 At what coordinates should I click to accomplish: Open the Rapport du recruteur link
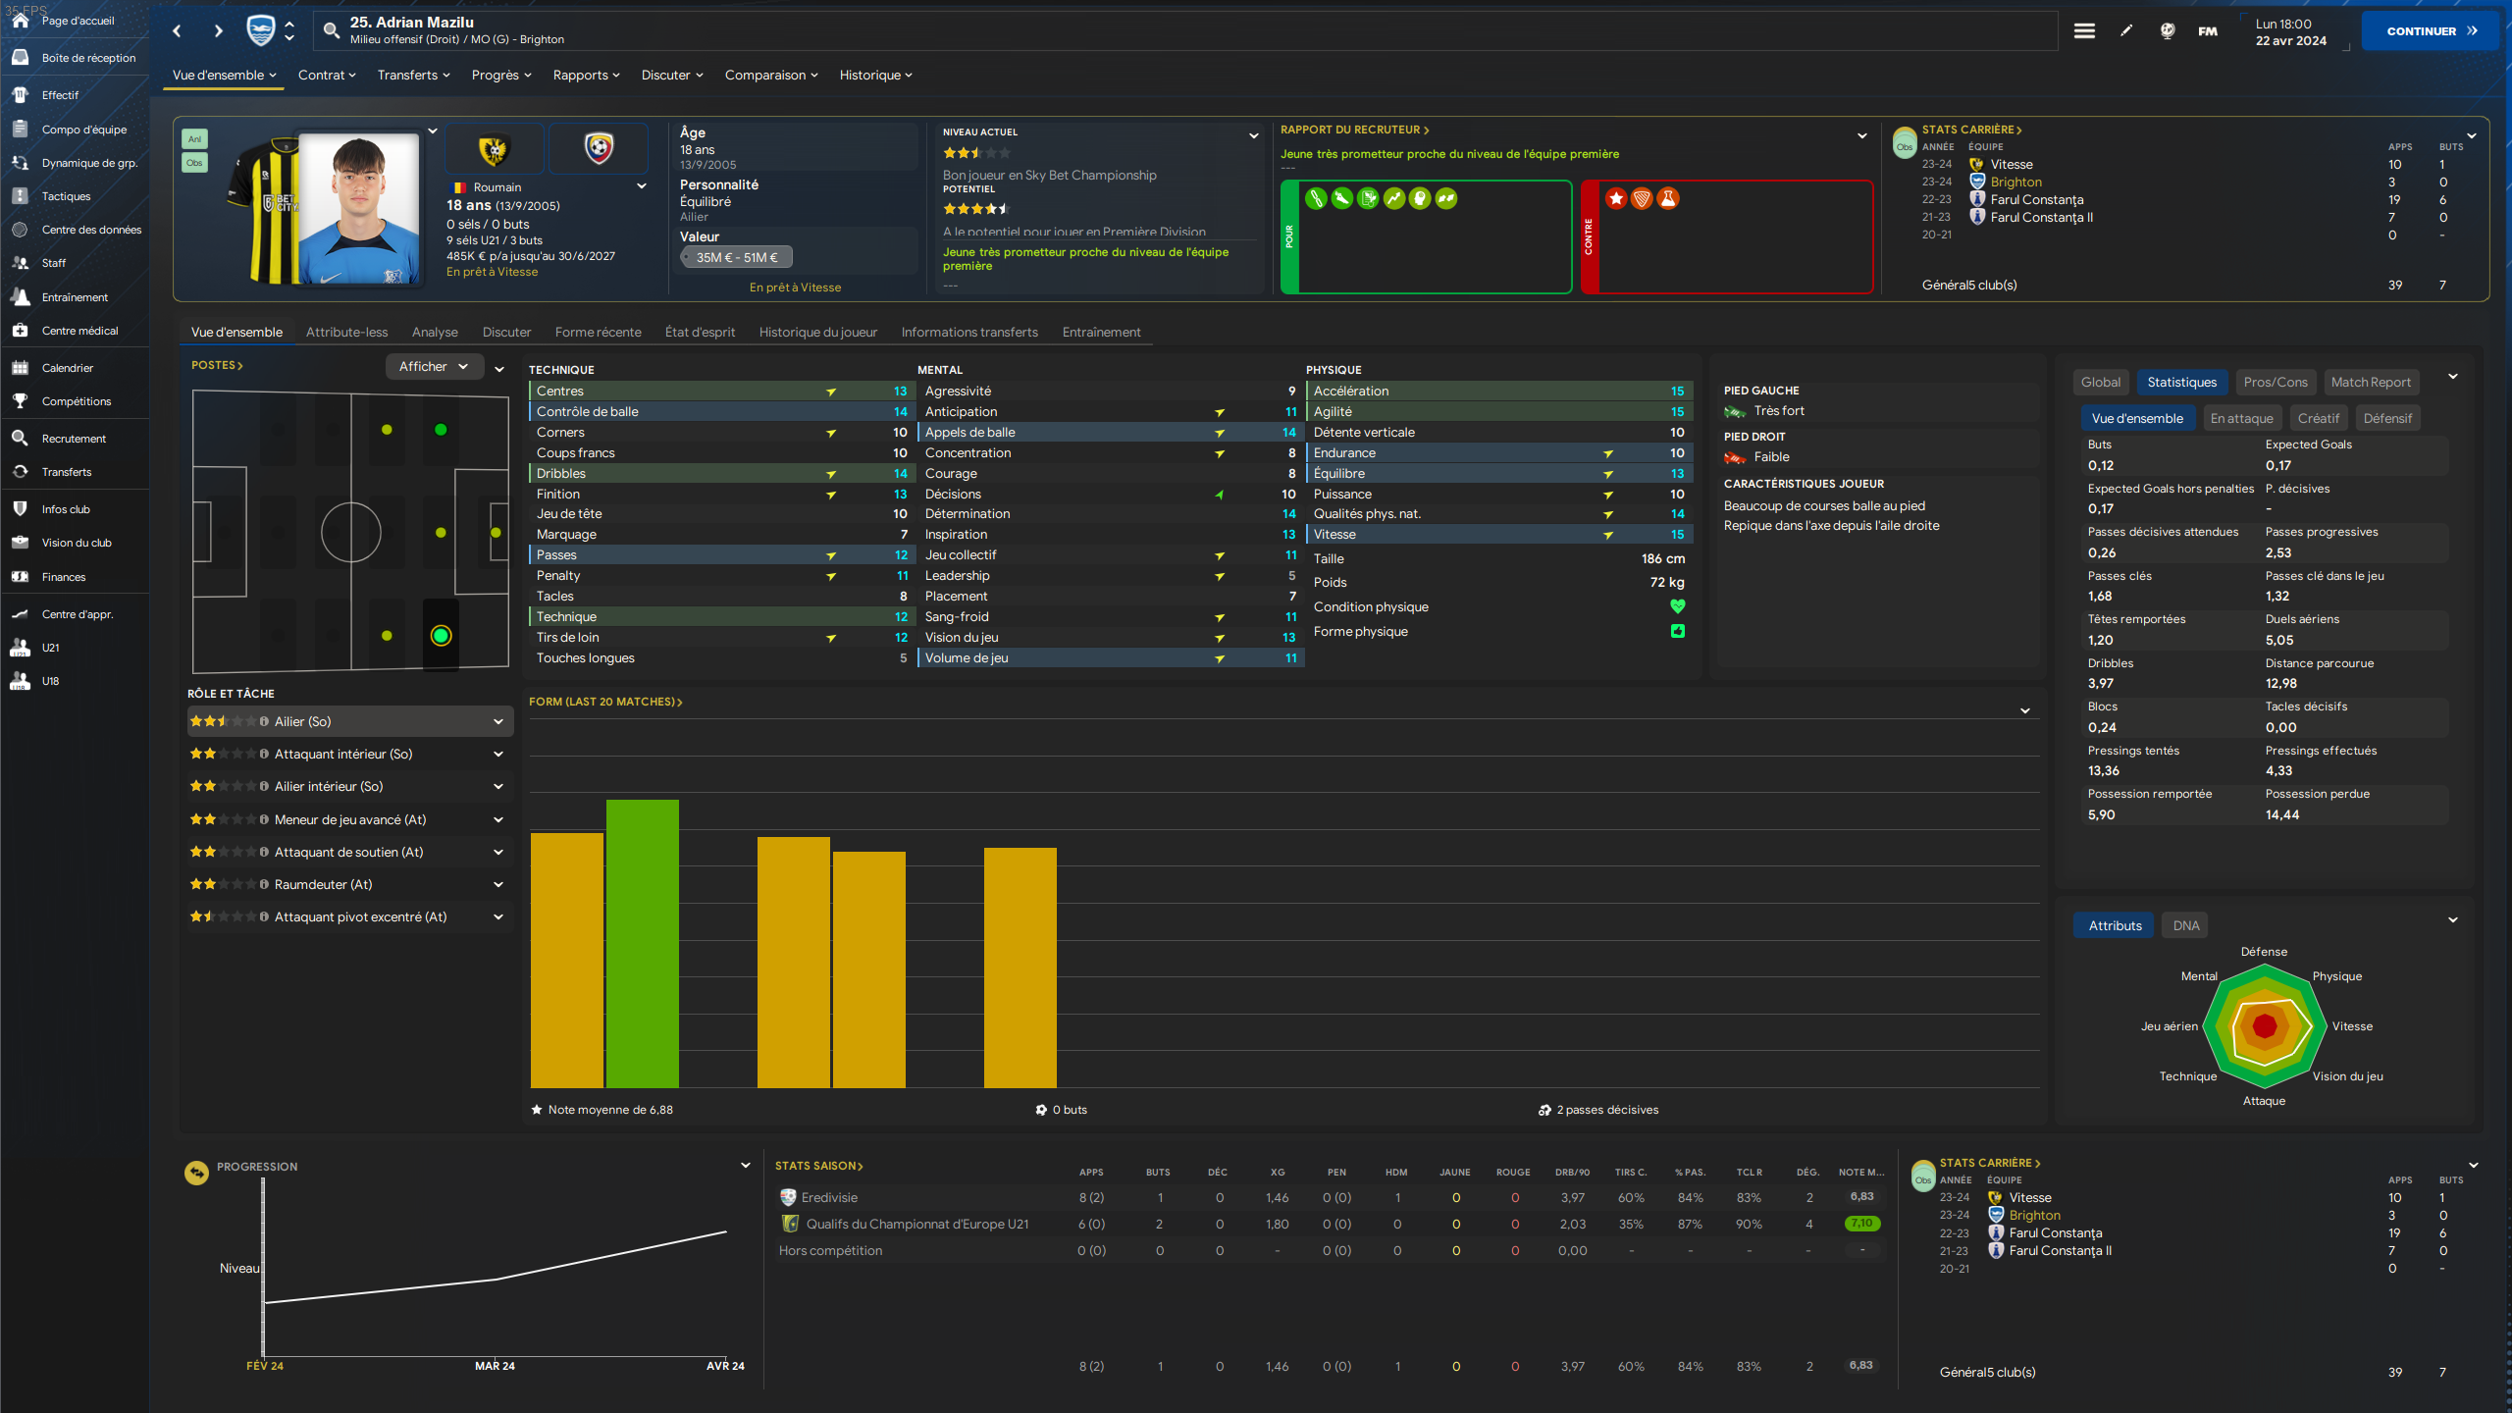coord(1353,130)
